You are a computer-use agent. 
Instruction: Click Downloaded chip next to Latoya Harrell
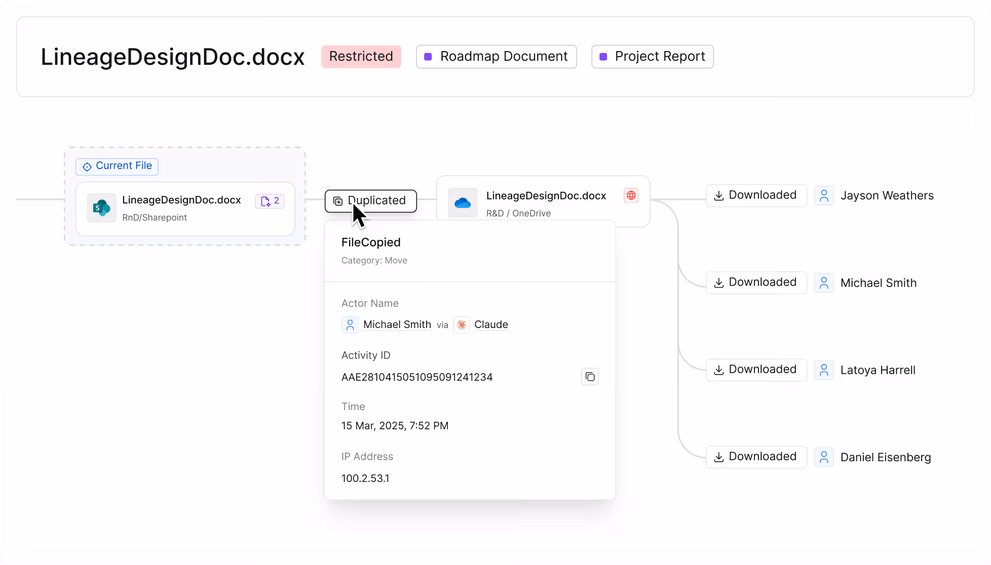(756, 370)
